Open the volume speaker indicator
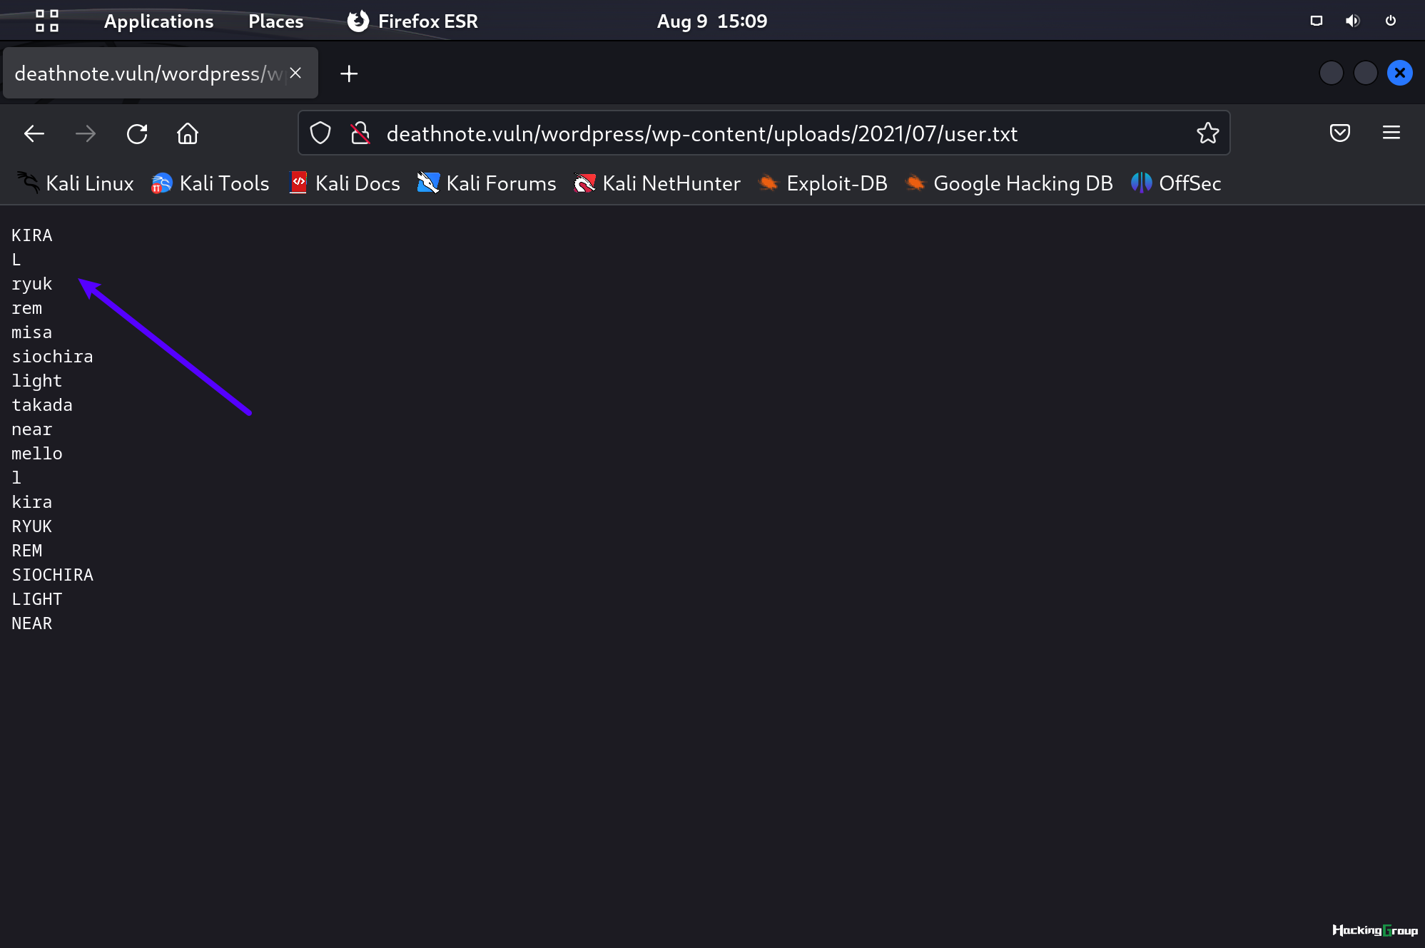Screen dimensions: 1425x948 [1352, 21]
